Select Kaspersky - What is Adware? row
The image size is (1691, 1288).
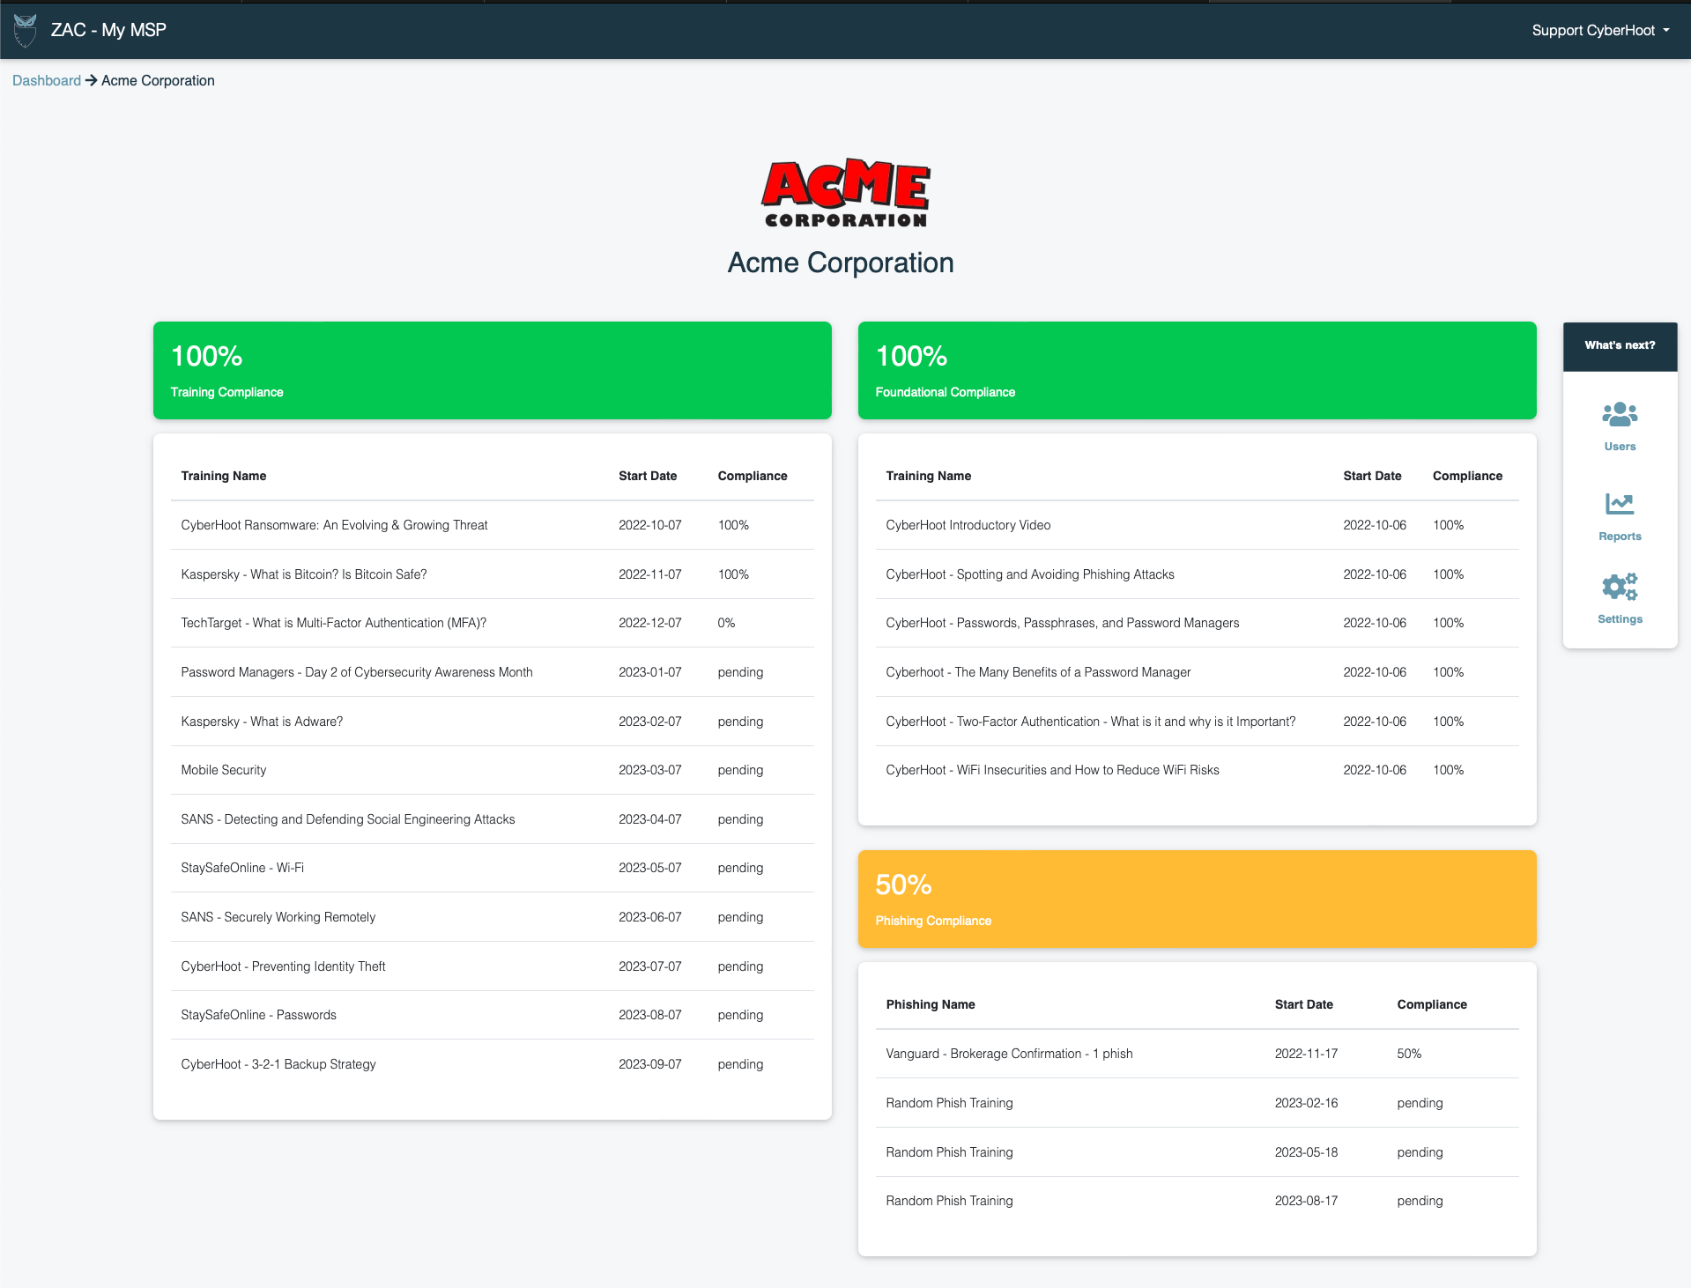point(492,722)
